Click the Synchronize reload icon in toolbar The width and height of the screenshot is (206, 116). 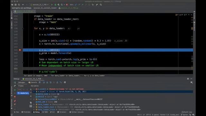pos(19,5)
